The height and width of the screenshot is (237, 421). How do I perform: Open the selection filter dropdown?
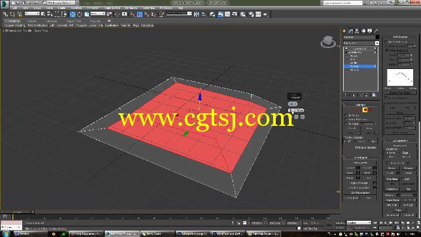[x=32, y=14]
